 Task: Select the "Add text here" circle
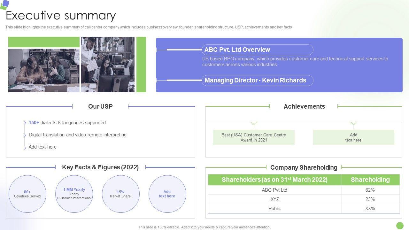(x=167, y=194)
